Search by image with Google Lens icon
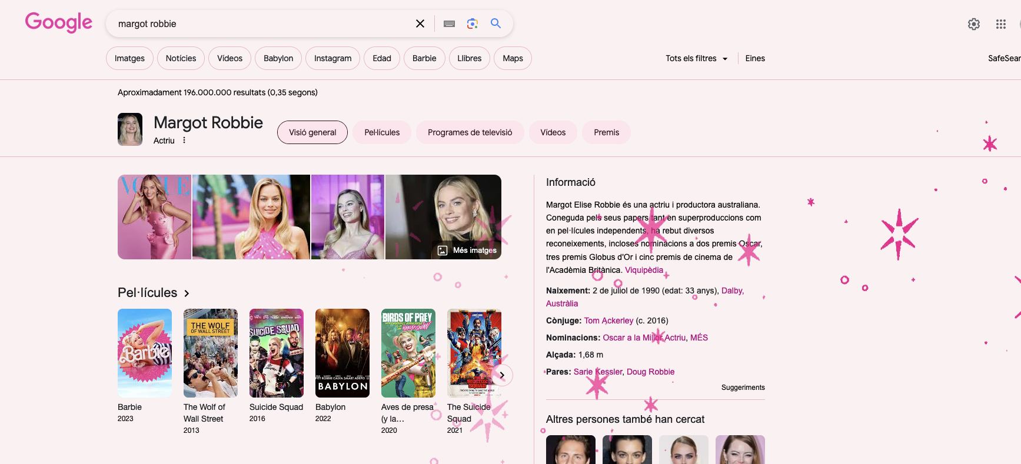1021x464 pixels. click(472, 24)
